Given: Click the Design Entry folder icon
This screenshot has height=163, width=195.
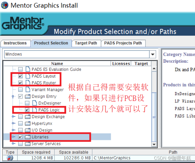Looking at the screenshot, I should (28, 96).
